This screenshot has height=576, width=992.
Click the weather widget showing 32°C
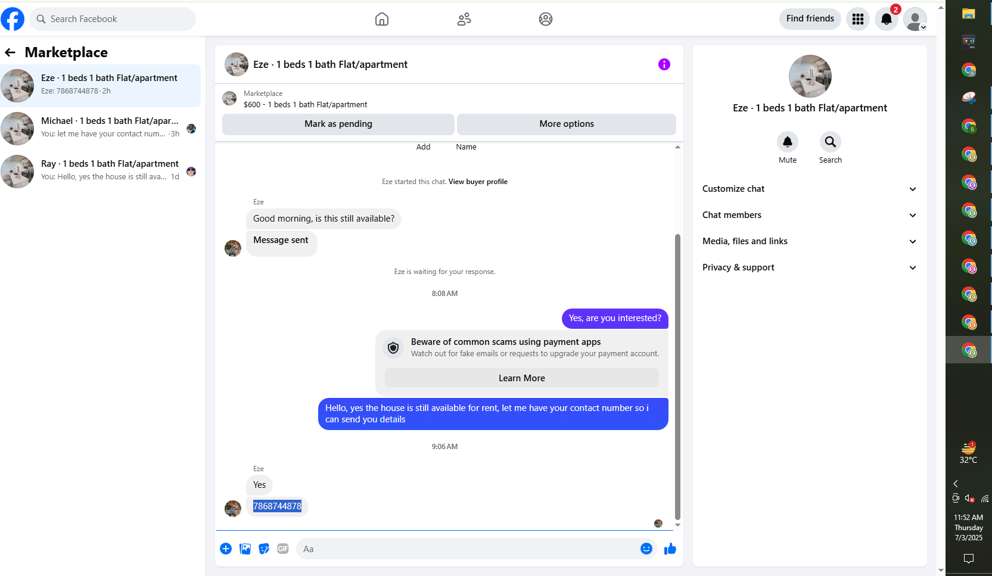969,453
